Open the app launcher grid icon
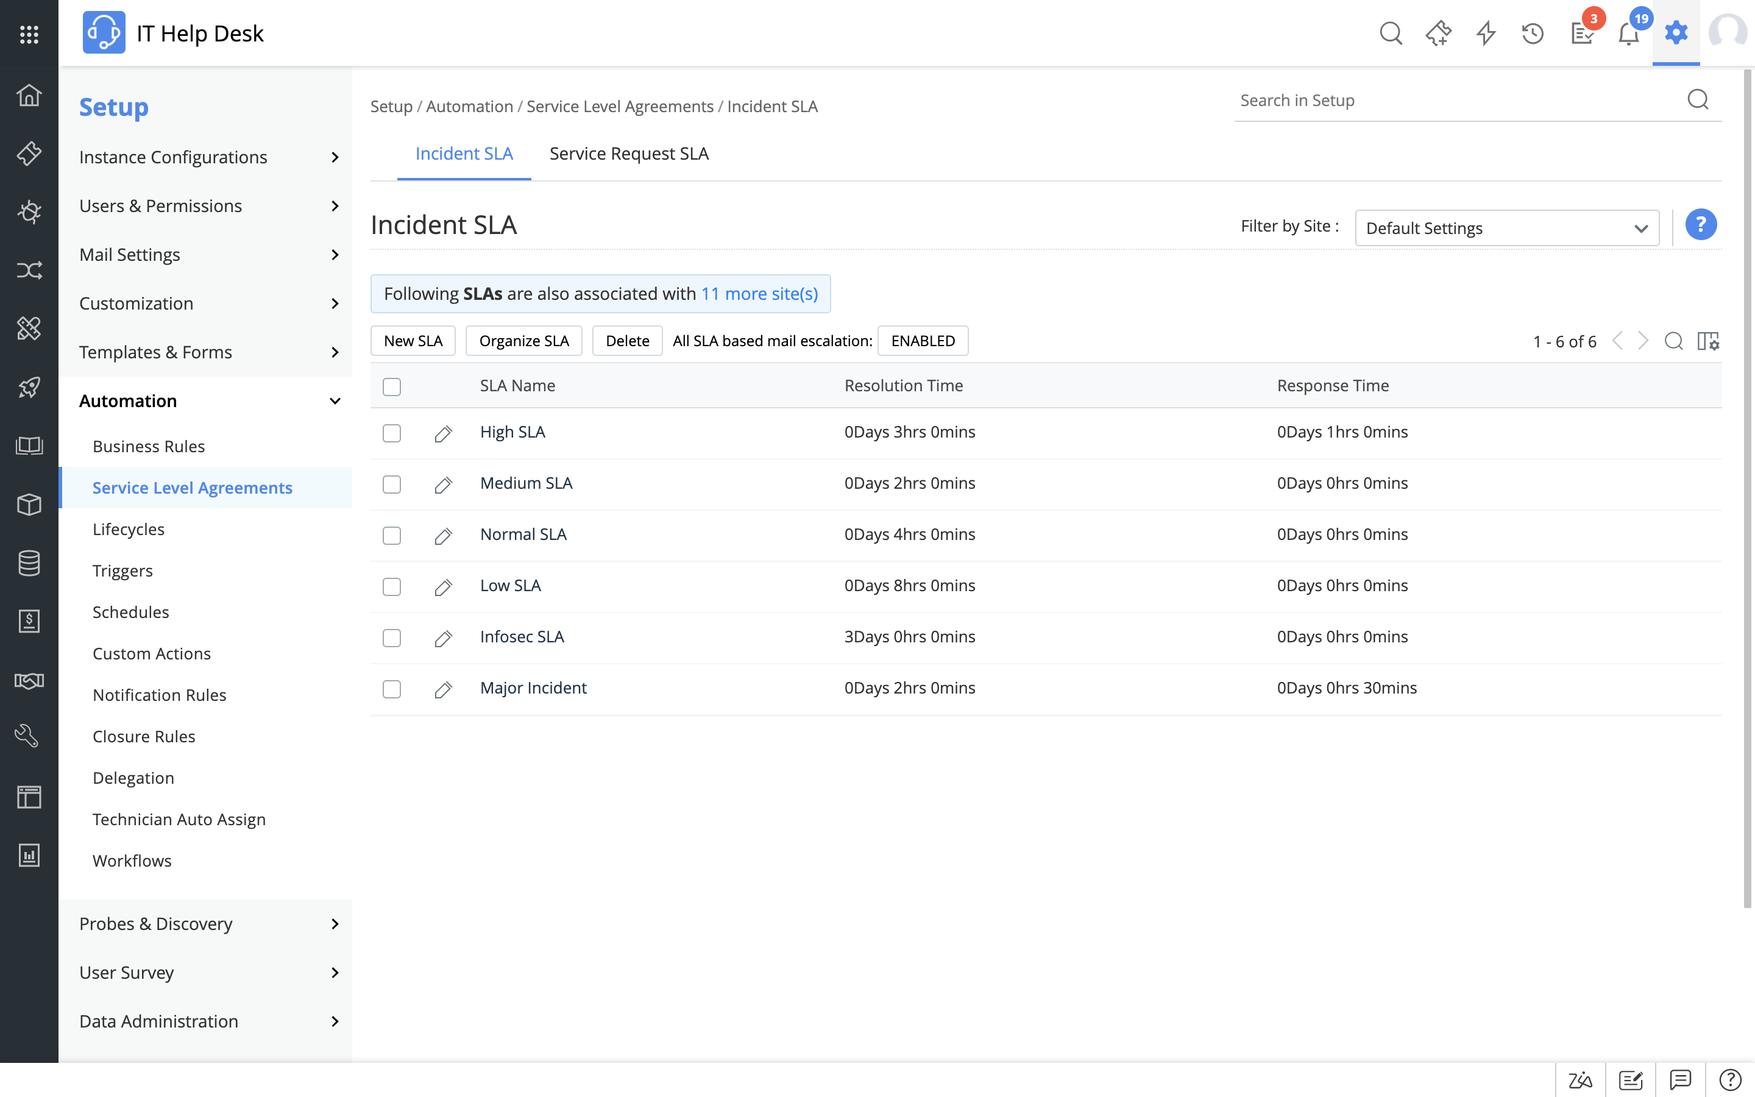1755x1097 pixels. tap(29, 34)
